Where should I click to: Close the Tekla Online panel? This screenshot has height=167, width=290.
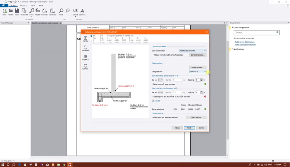[x=288, y=23]
